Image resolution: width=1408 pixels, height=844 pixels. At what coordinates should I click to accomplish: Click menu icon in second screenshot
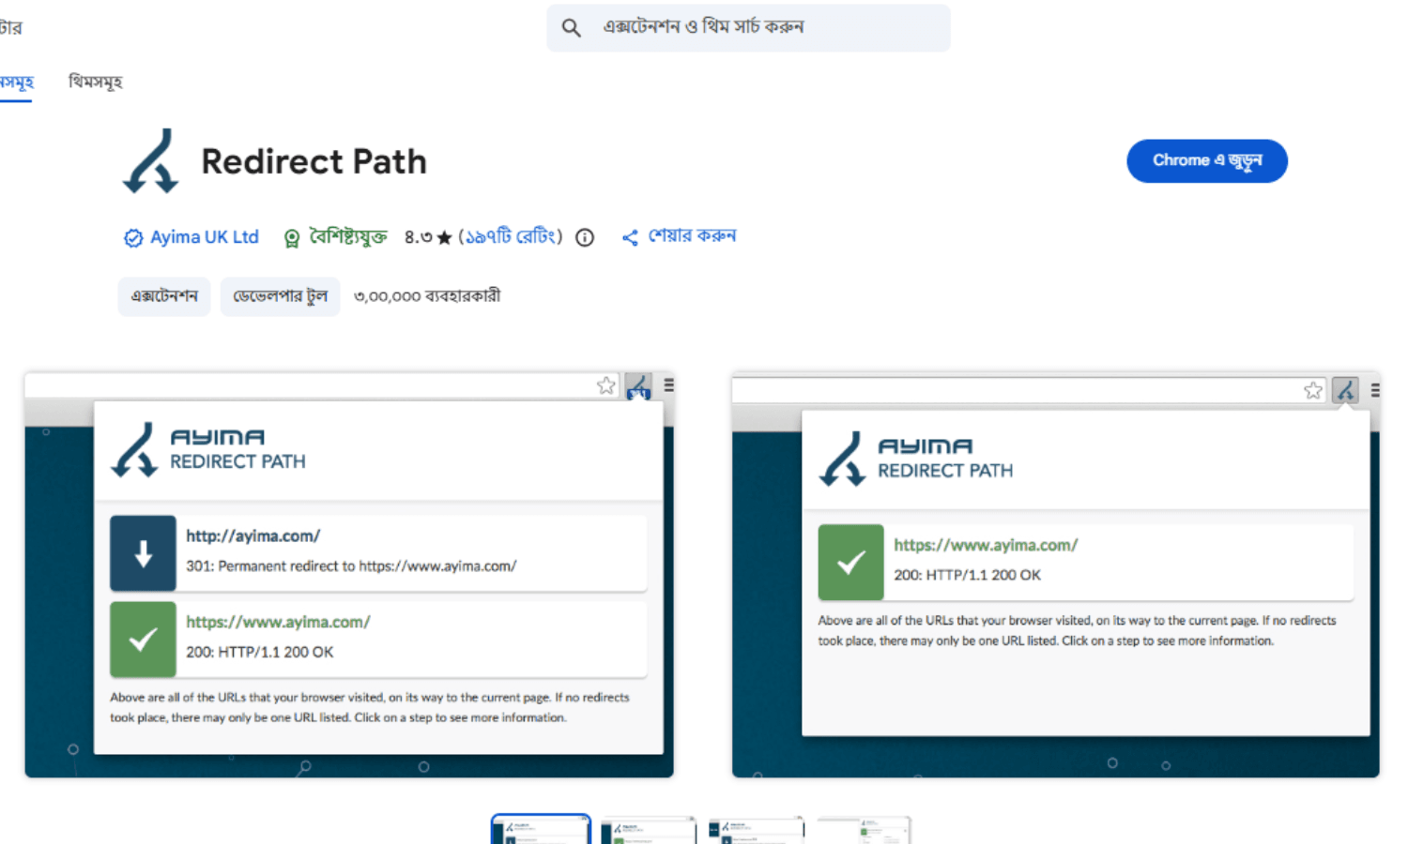1375,390
